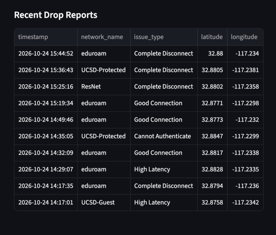Screen dimensions: 276x235
Task: Click High Latency in the 14:29:07 row
Action: click(x=164, y=169)
